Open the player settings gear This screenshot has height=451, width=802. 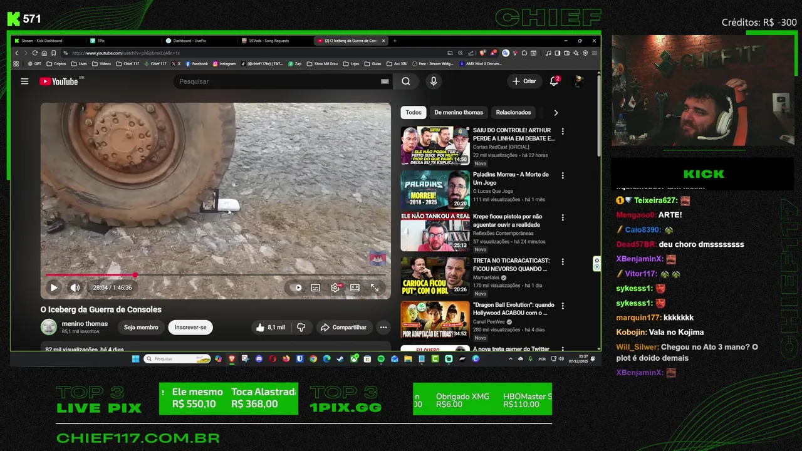click(x=335, y=288)
